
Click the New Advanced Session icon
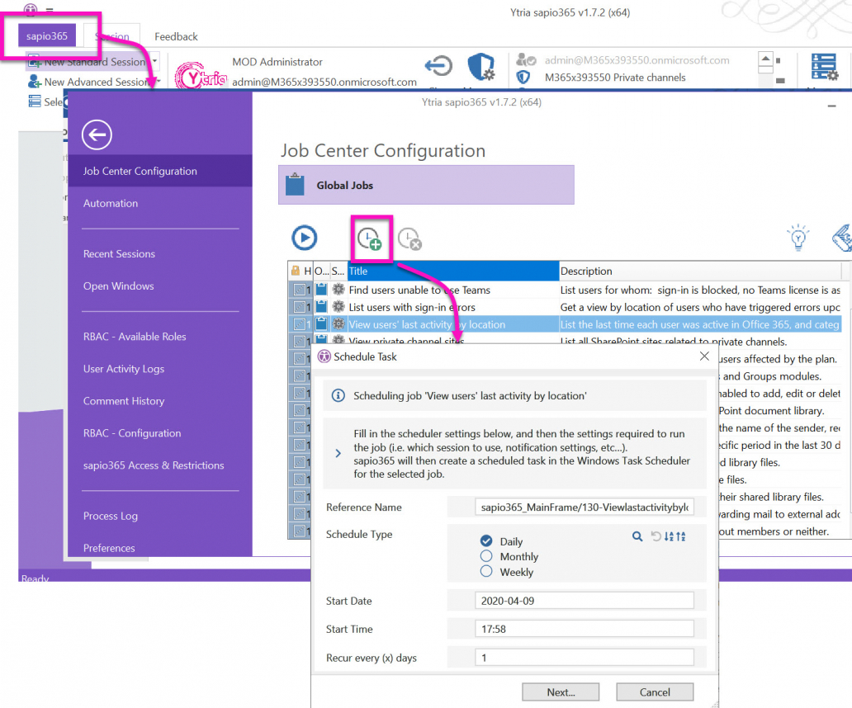click(35, 82)
